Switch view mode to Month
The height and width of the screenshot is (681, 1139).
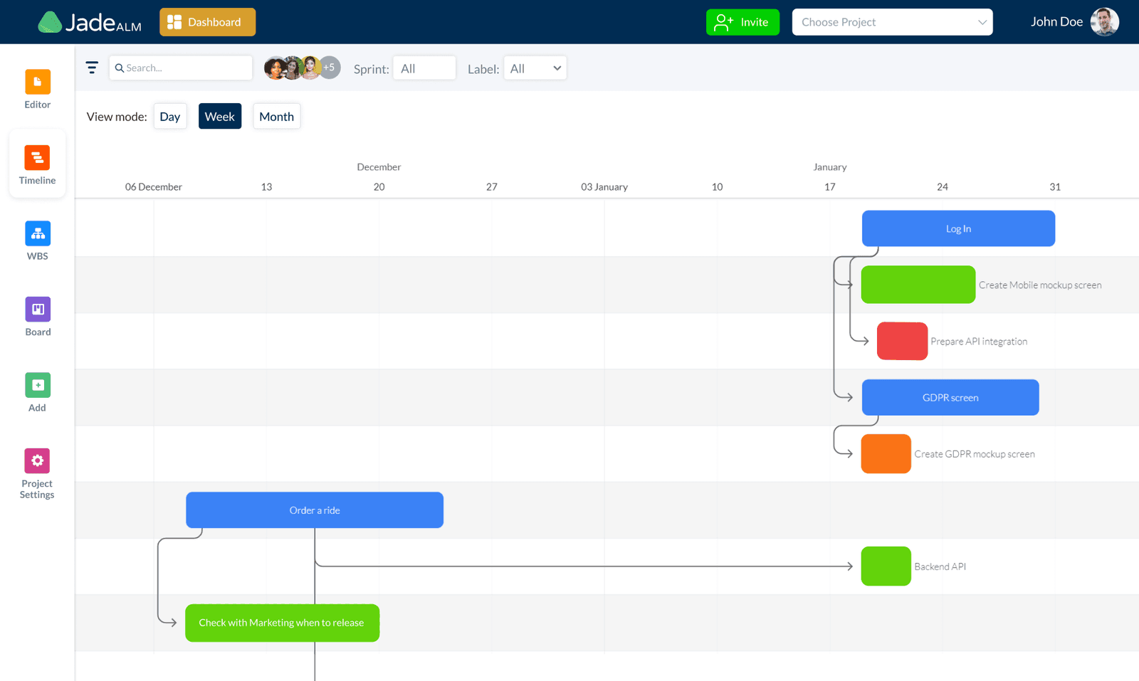(x=276, y=117)
